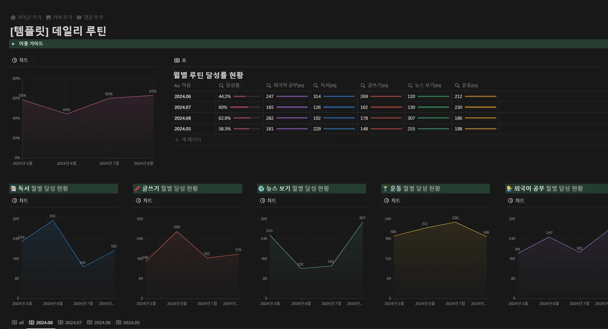This screenshot has height=329, width=608.
Task: Click the search icon in 운동(m) header
Action: (x=457, y=85)
